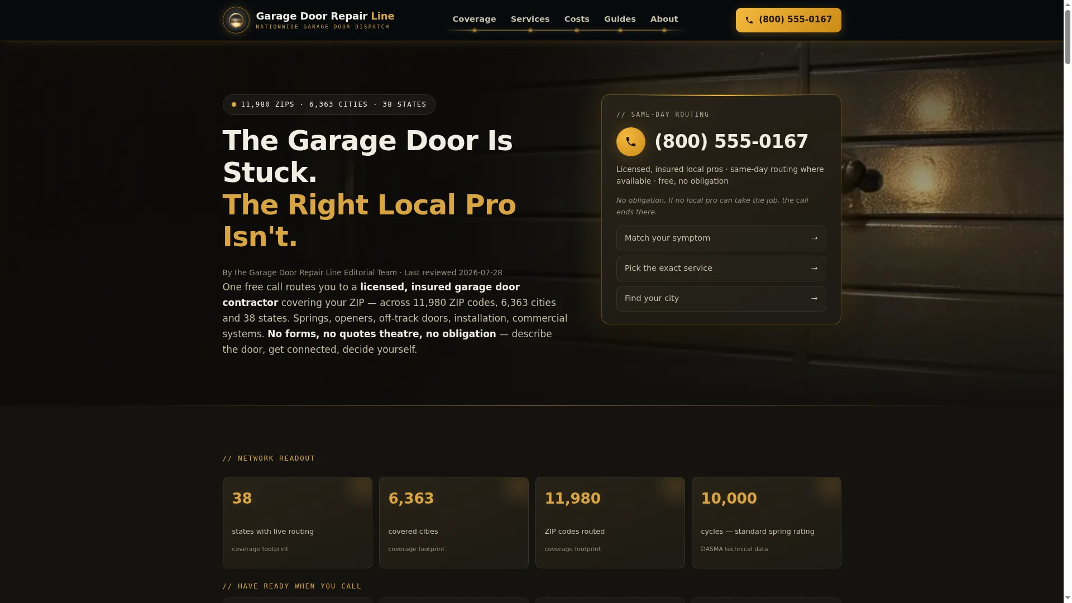Open the Guides nav item
Image resolution: width=1072 pixels, height=603 pixels.
tap(620, 19)
